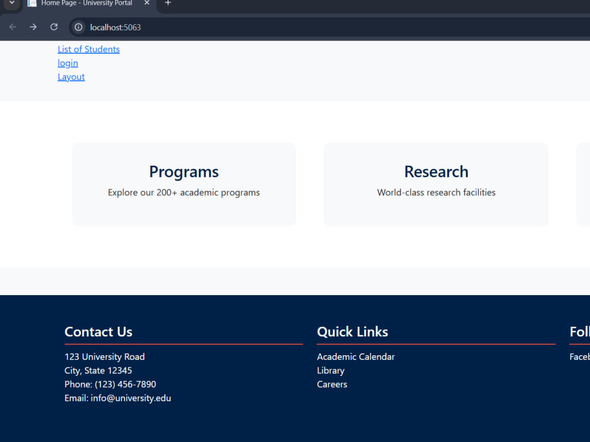The image size is (590, 442).
Task: Click 'City, State 12345' text
Action: (x=98, y=371)
